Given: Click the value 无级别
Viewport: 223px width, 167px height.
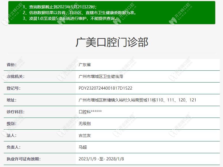Looking at the screenshot, I should coord(85,124).
